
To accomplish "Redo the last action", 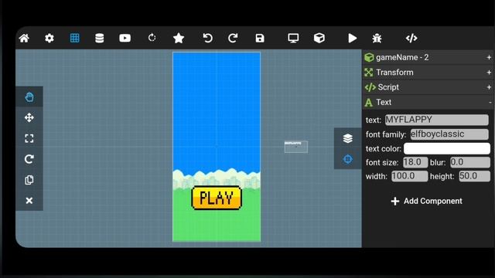I will pos(233,38).
